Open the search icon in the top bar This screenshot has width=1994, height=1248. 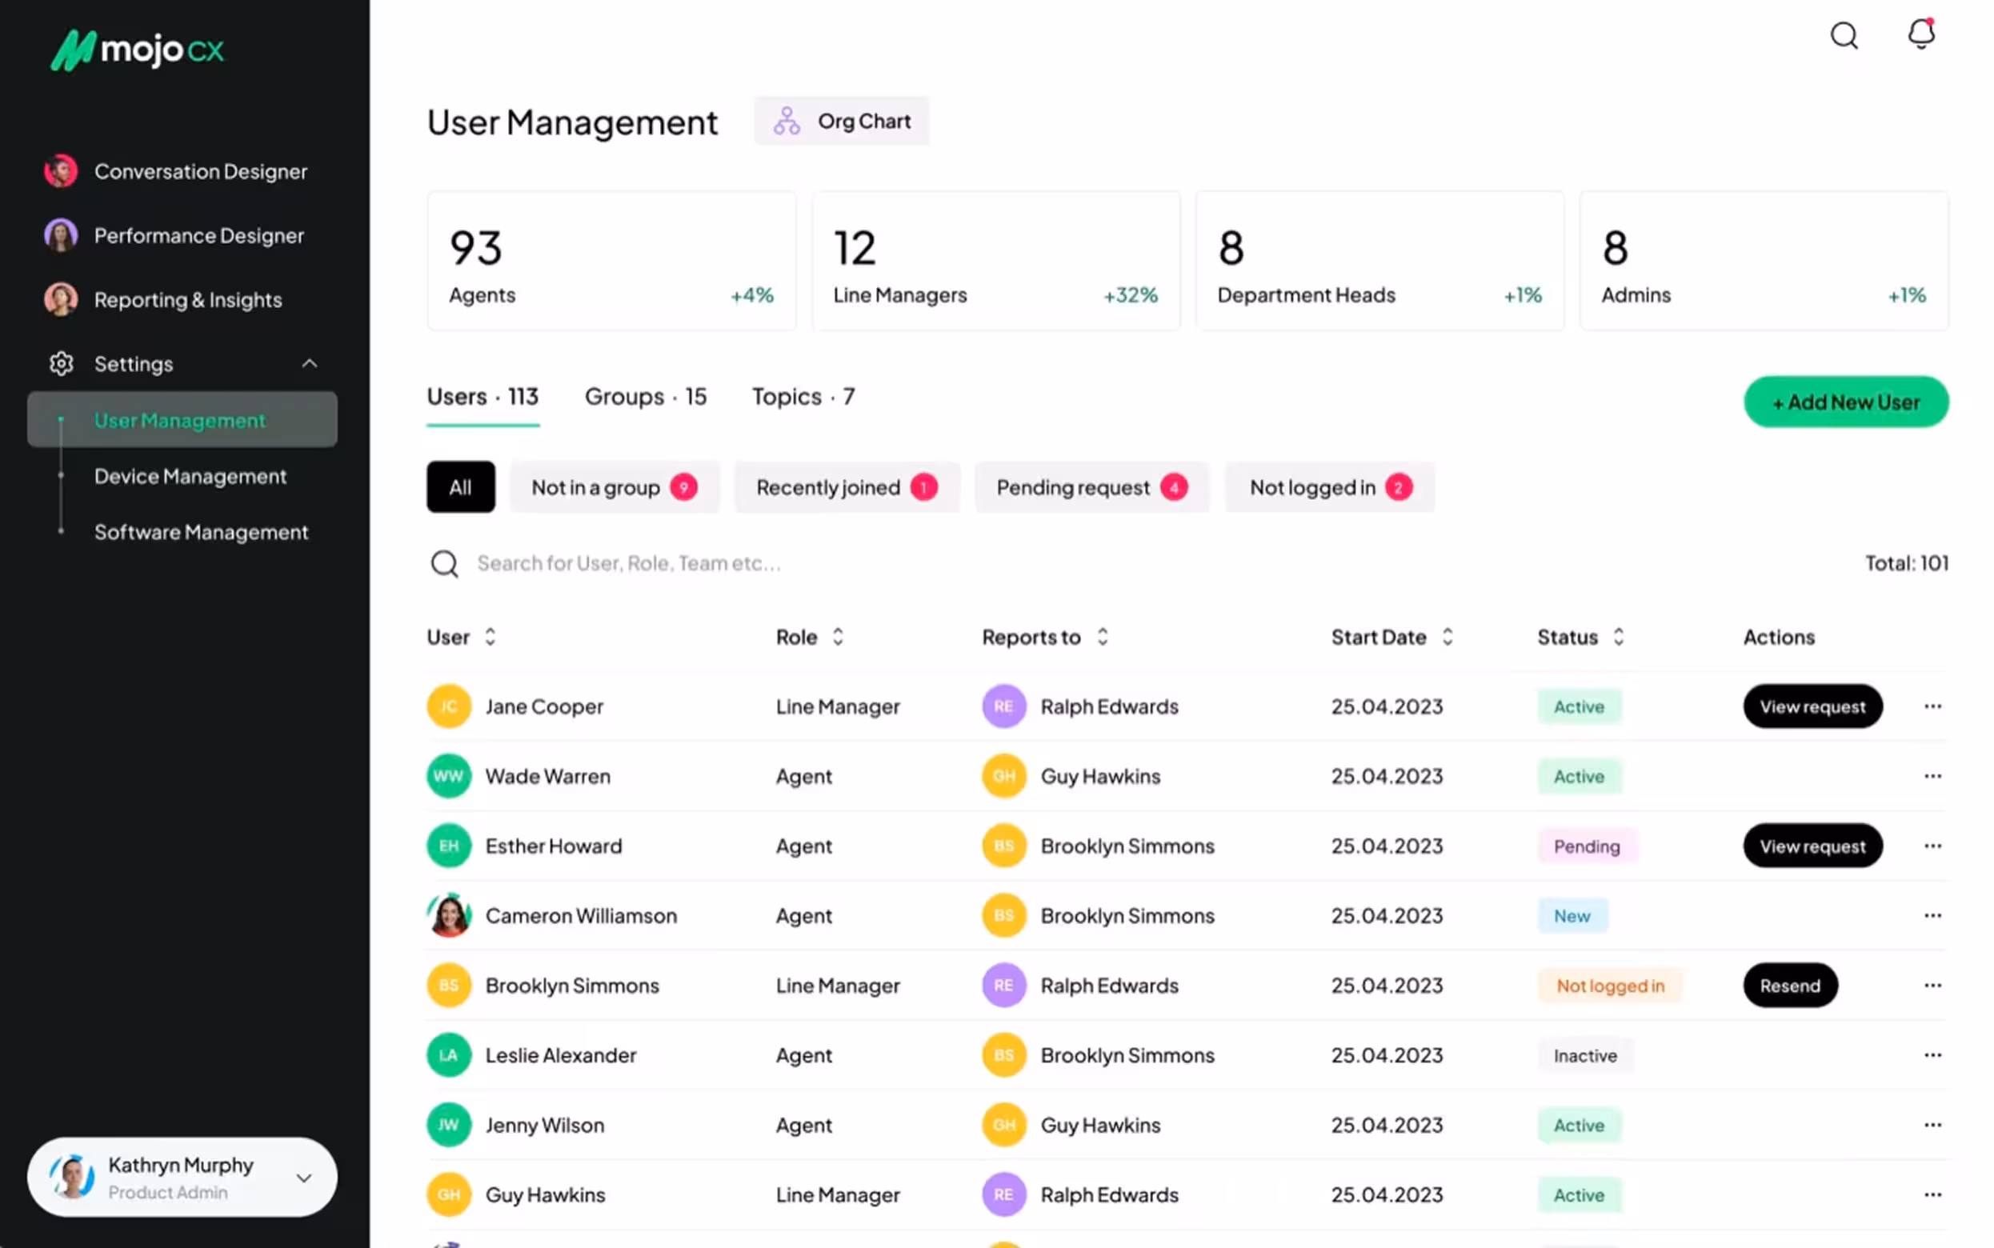tap(1845, 36)
